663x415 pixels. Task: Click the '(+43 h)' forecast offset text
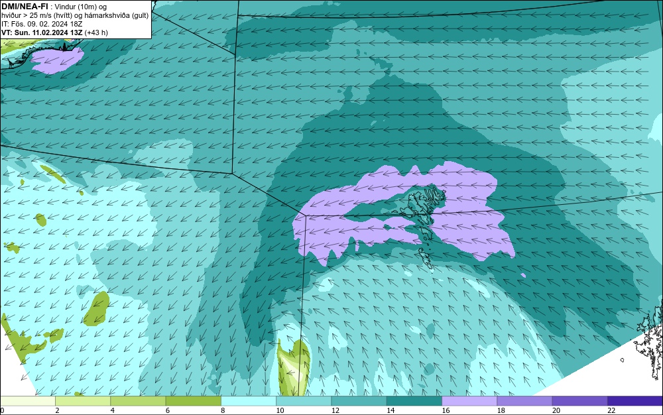tap(96, 32)
